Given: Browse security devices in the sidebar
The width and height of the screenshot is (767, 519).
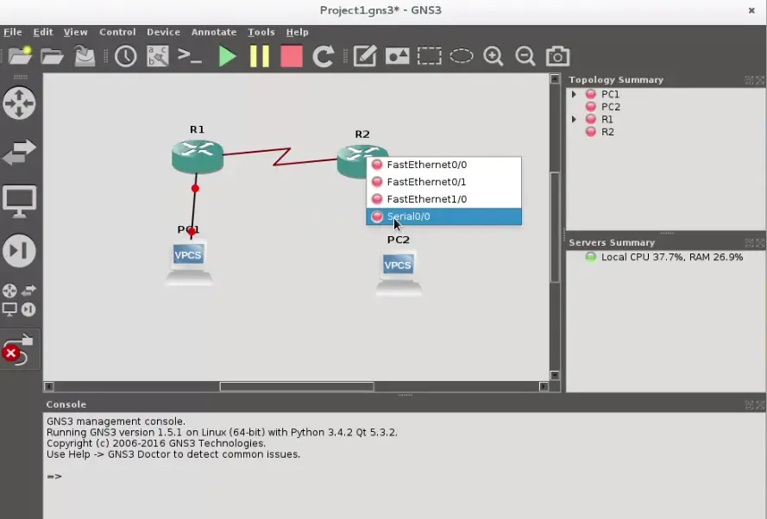Looking at the screenshot, I should pyautogui.click(x=19, y=251).
